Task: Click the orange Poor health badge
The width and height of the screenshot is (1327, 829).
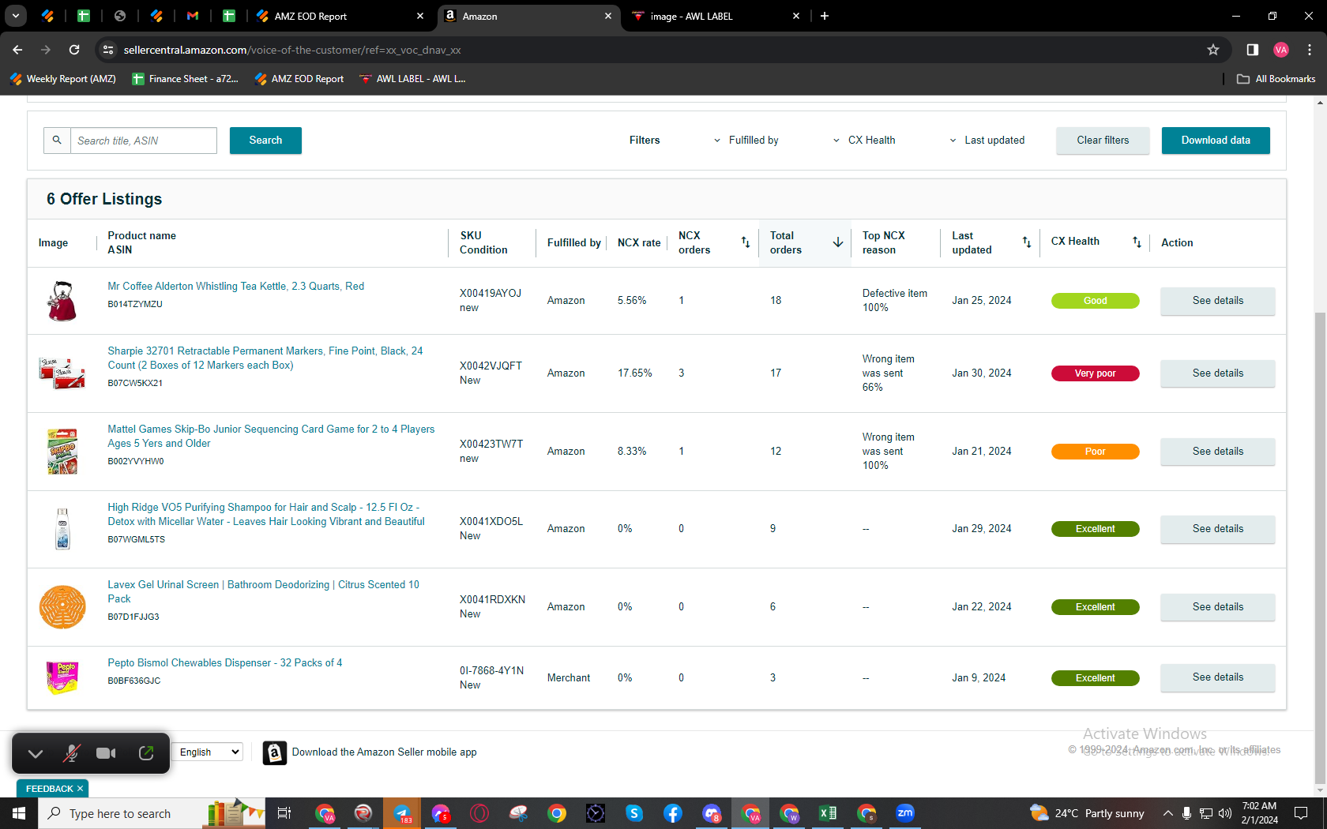Action: [1095, 452]
